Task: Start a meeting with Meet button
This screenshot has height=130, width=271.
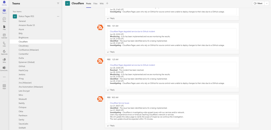Action: [x=258, y=3]
